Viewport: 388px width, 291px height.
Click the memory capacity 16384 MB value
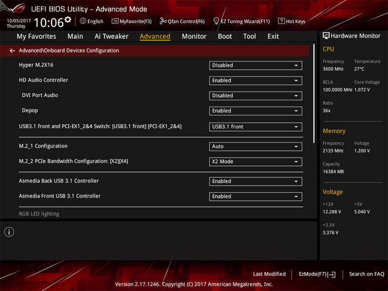(333, 172)
